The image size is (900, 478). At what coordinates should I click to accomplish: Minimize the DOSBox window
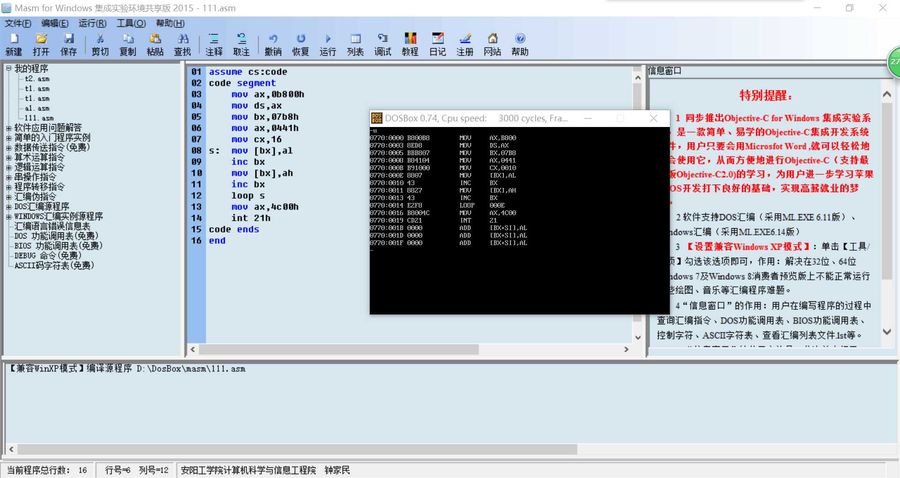pyautogui.click(x=588, y=118)
